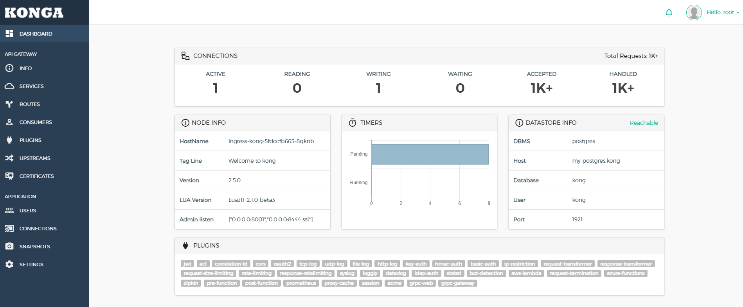Click the basic-auth plugin tag
Image resolution: width=743 pixels, height=307 pixels.
483,264
